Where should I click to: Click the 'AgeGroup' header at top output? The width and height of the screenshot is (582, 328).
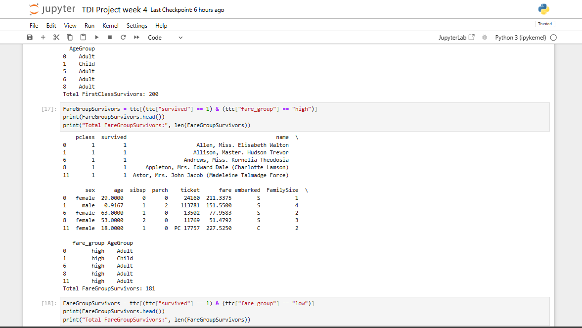[x=82, y=48]
